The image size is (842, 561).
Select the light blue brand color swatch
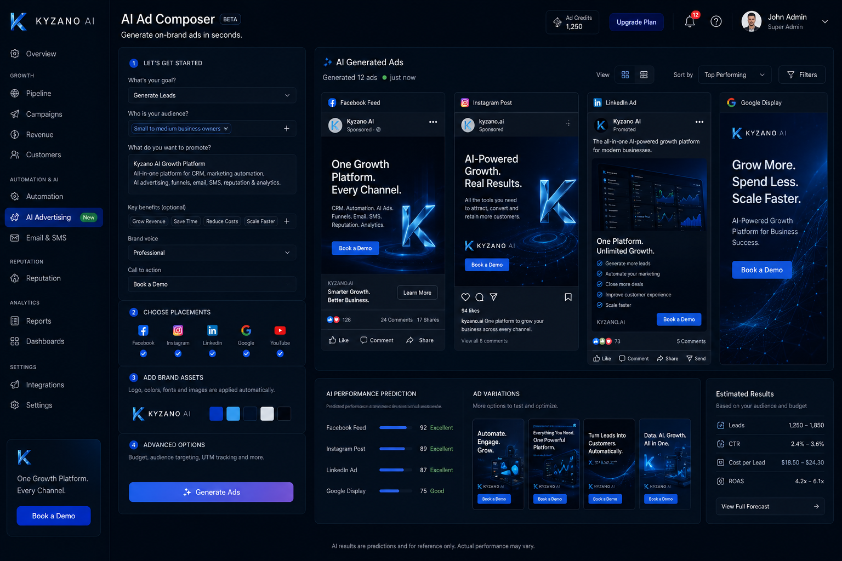pos(233,414)
